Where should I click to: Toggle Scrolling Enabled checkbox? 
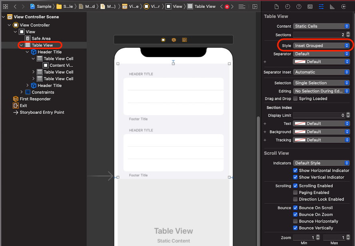point(295,186)
